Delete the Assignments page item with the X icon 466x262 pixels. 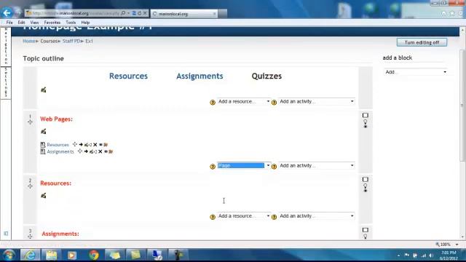tap(100, 151)
